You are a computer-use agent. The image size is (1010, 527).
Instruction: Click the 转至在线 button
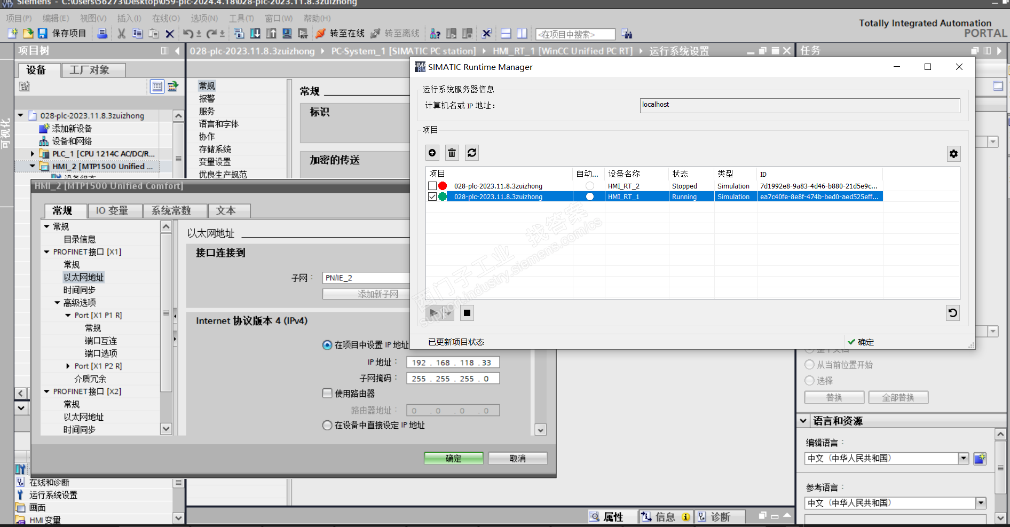(340, 34)
